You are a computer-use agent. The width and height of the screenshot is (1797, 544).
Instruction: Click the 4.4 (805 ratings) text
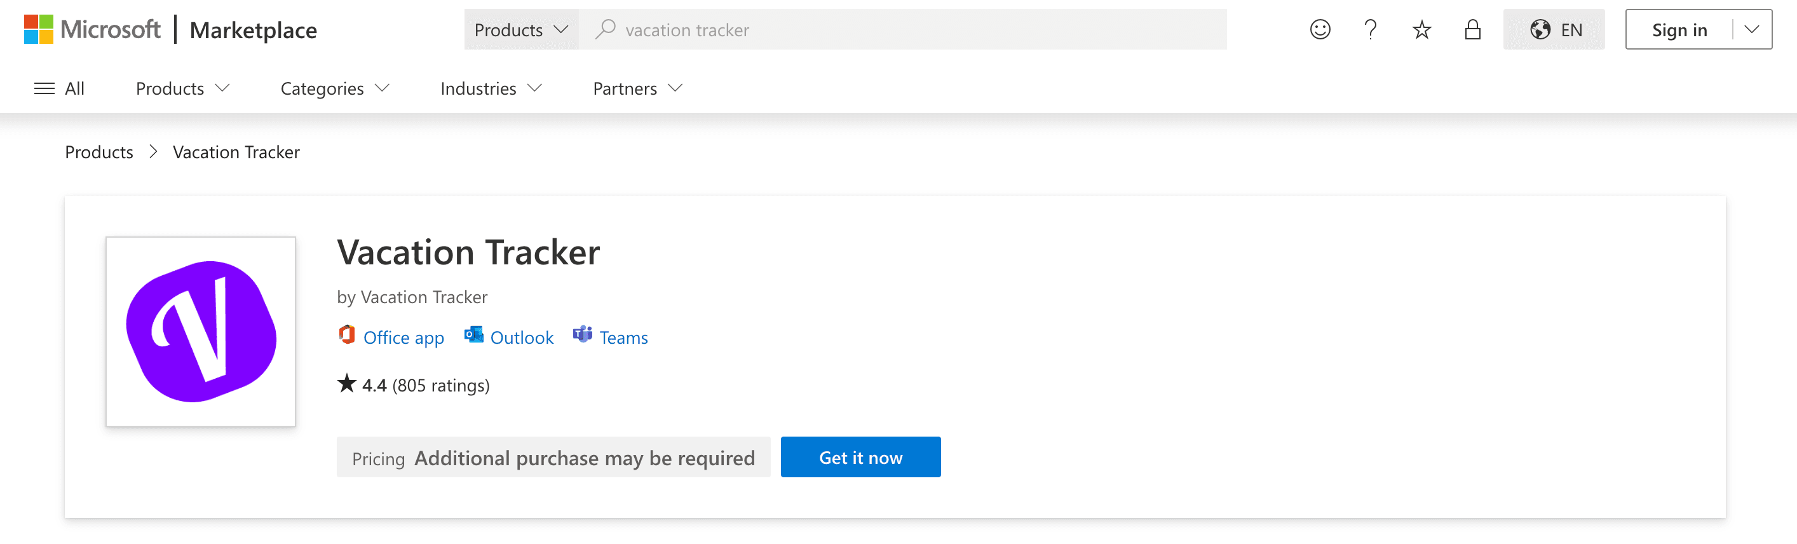coord(426,385)
